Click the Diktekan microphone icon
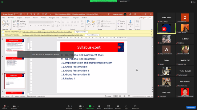This screenshot has height=110, width=197. [130, 22]
